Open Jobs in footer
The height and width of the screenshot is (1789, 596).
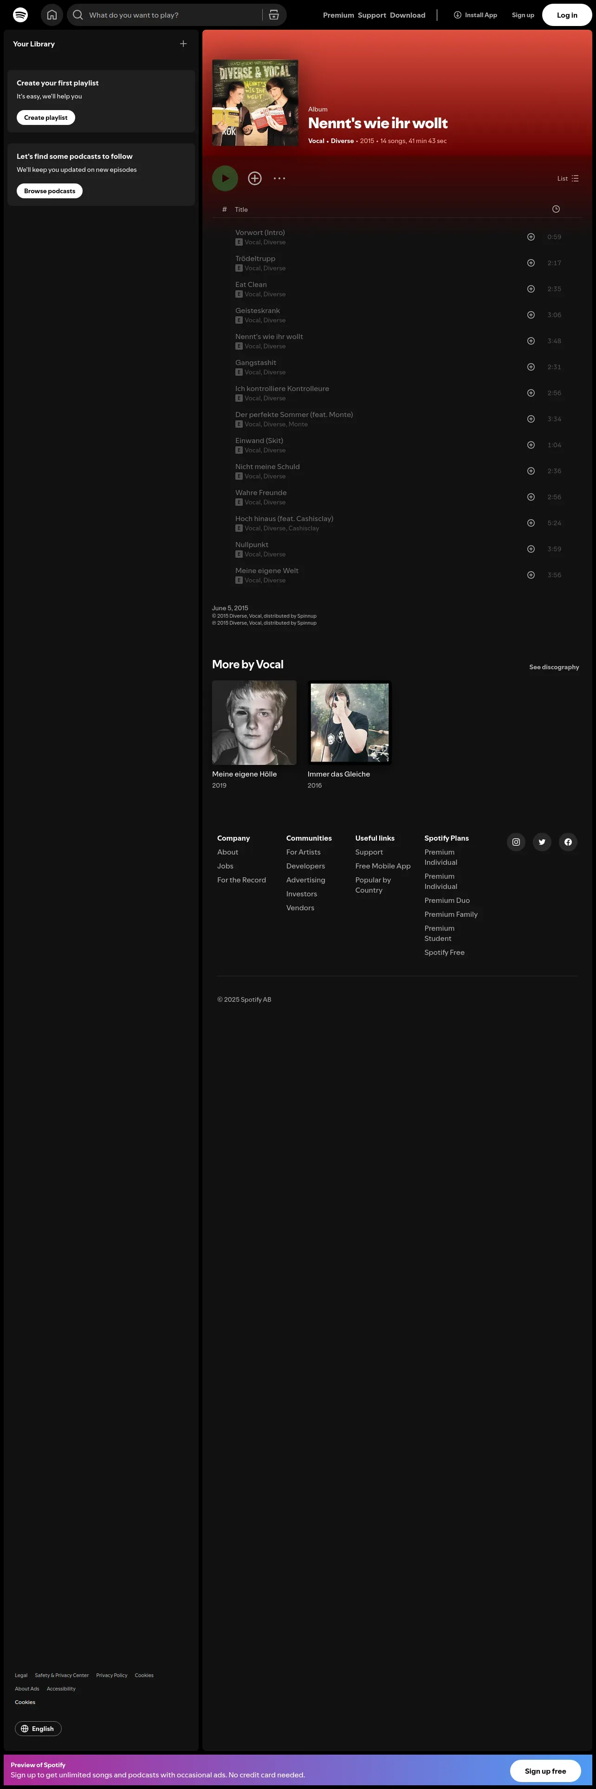225,866
